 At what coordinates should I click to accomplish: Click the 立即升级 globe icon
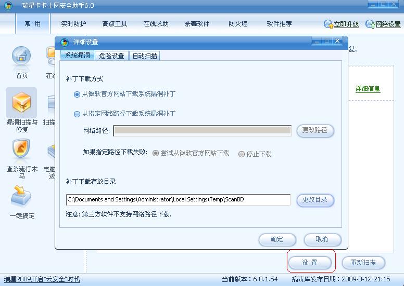tap(329, 24)
